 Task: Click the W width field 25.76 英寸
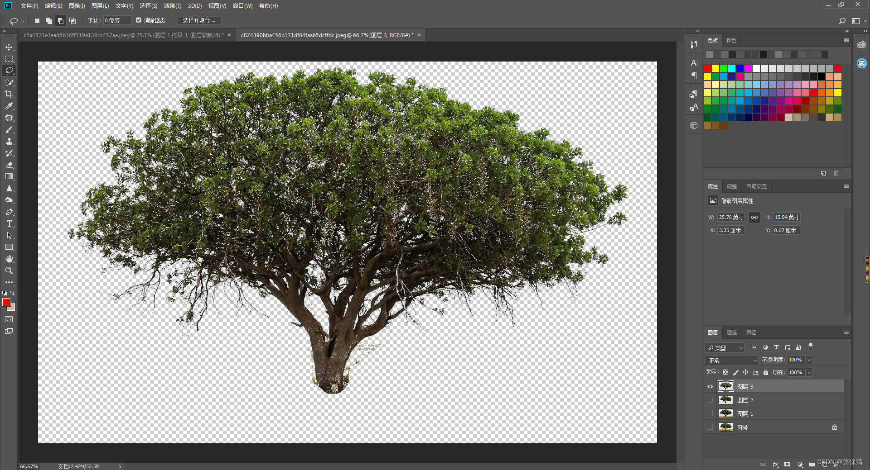731,217
